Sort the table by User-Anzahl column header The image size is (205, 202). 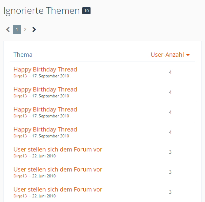pyautogui.click(x=167, y=55)
